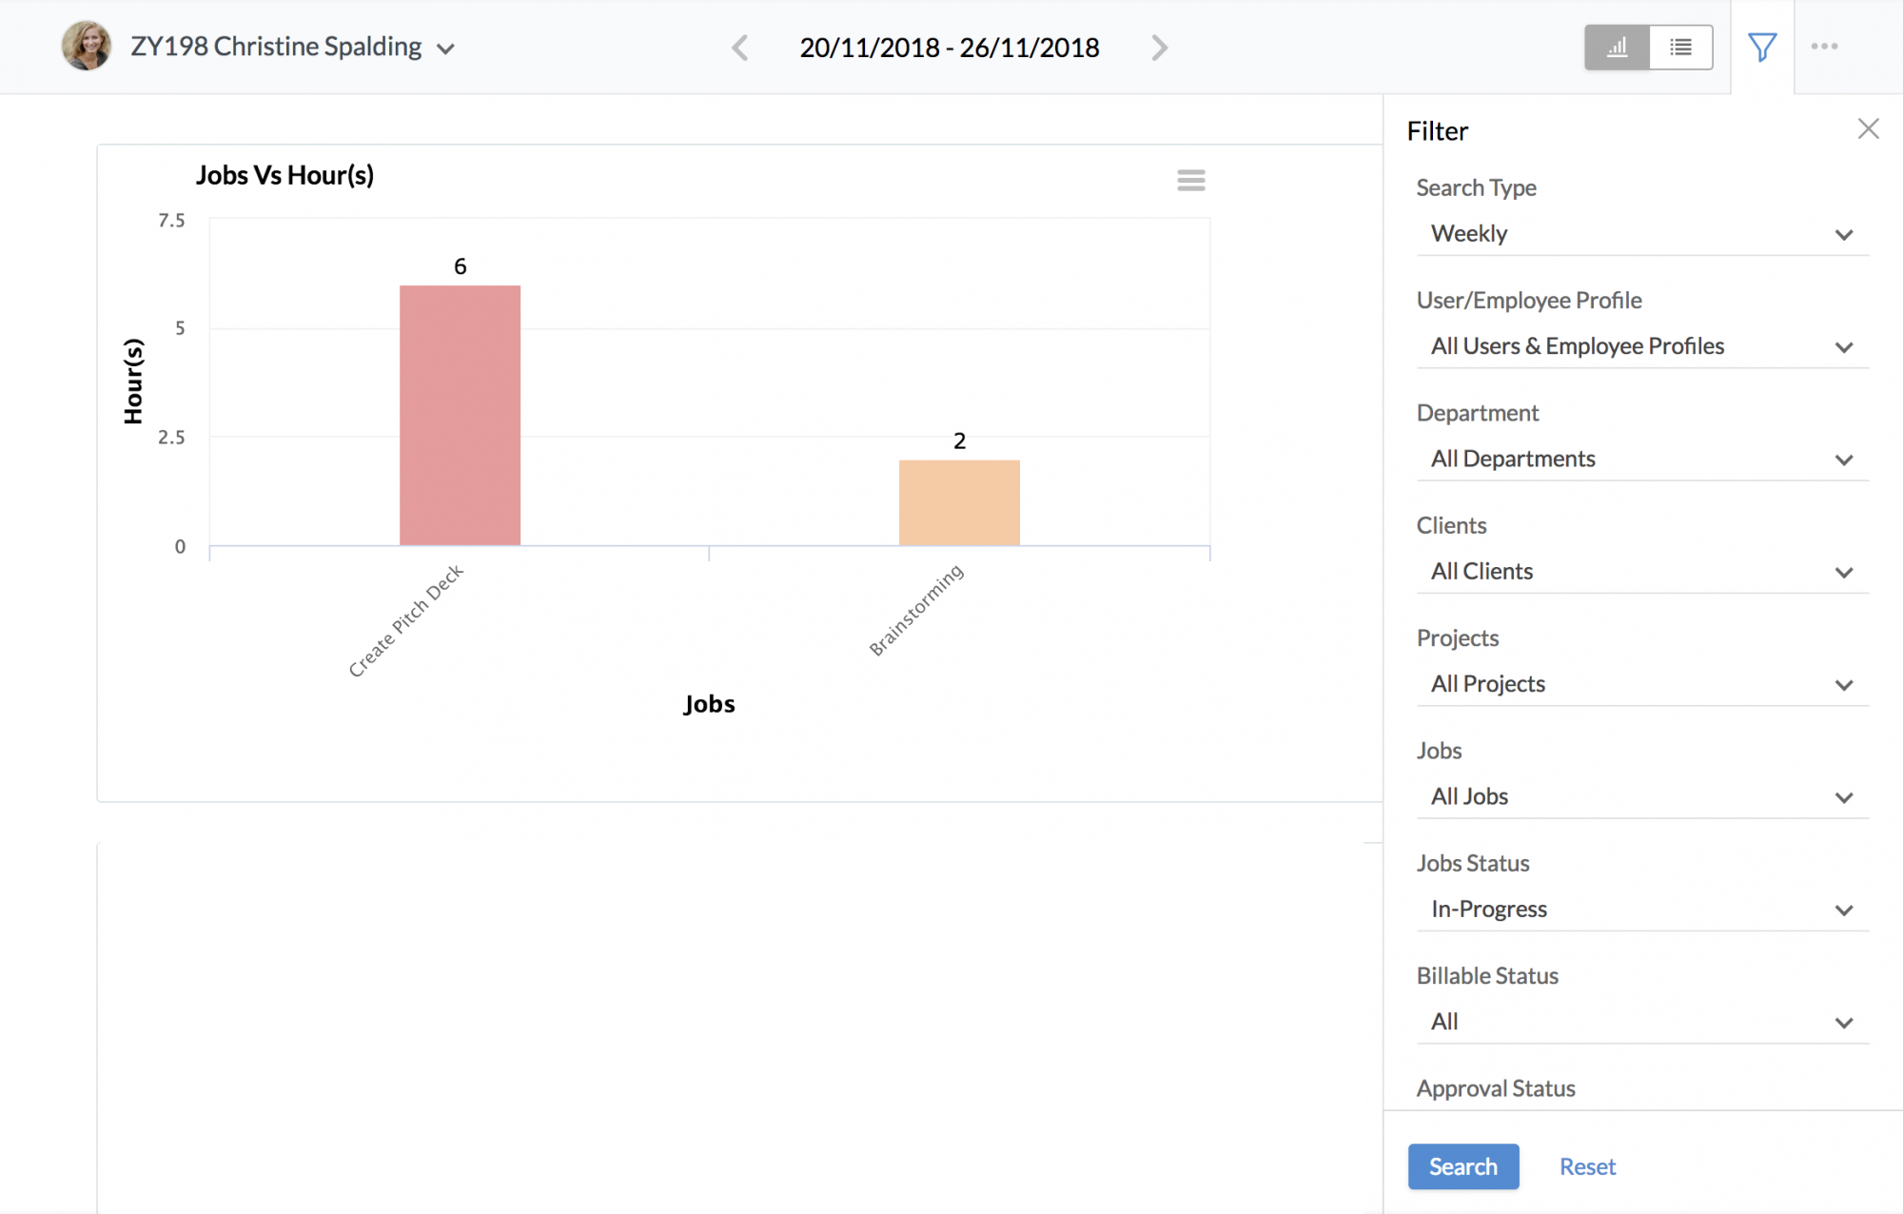Click the orange Brainstorming bar
The image size is (1903, 1214).
pyautogui.click(x=959, y=502)
